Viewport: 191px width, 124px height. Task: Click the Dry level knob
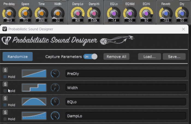pyautogui.click(x=182, y=14)
